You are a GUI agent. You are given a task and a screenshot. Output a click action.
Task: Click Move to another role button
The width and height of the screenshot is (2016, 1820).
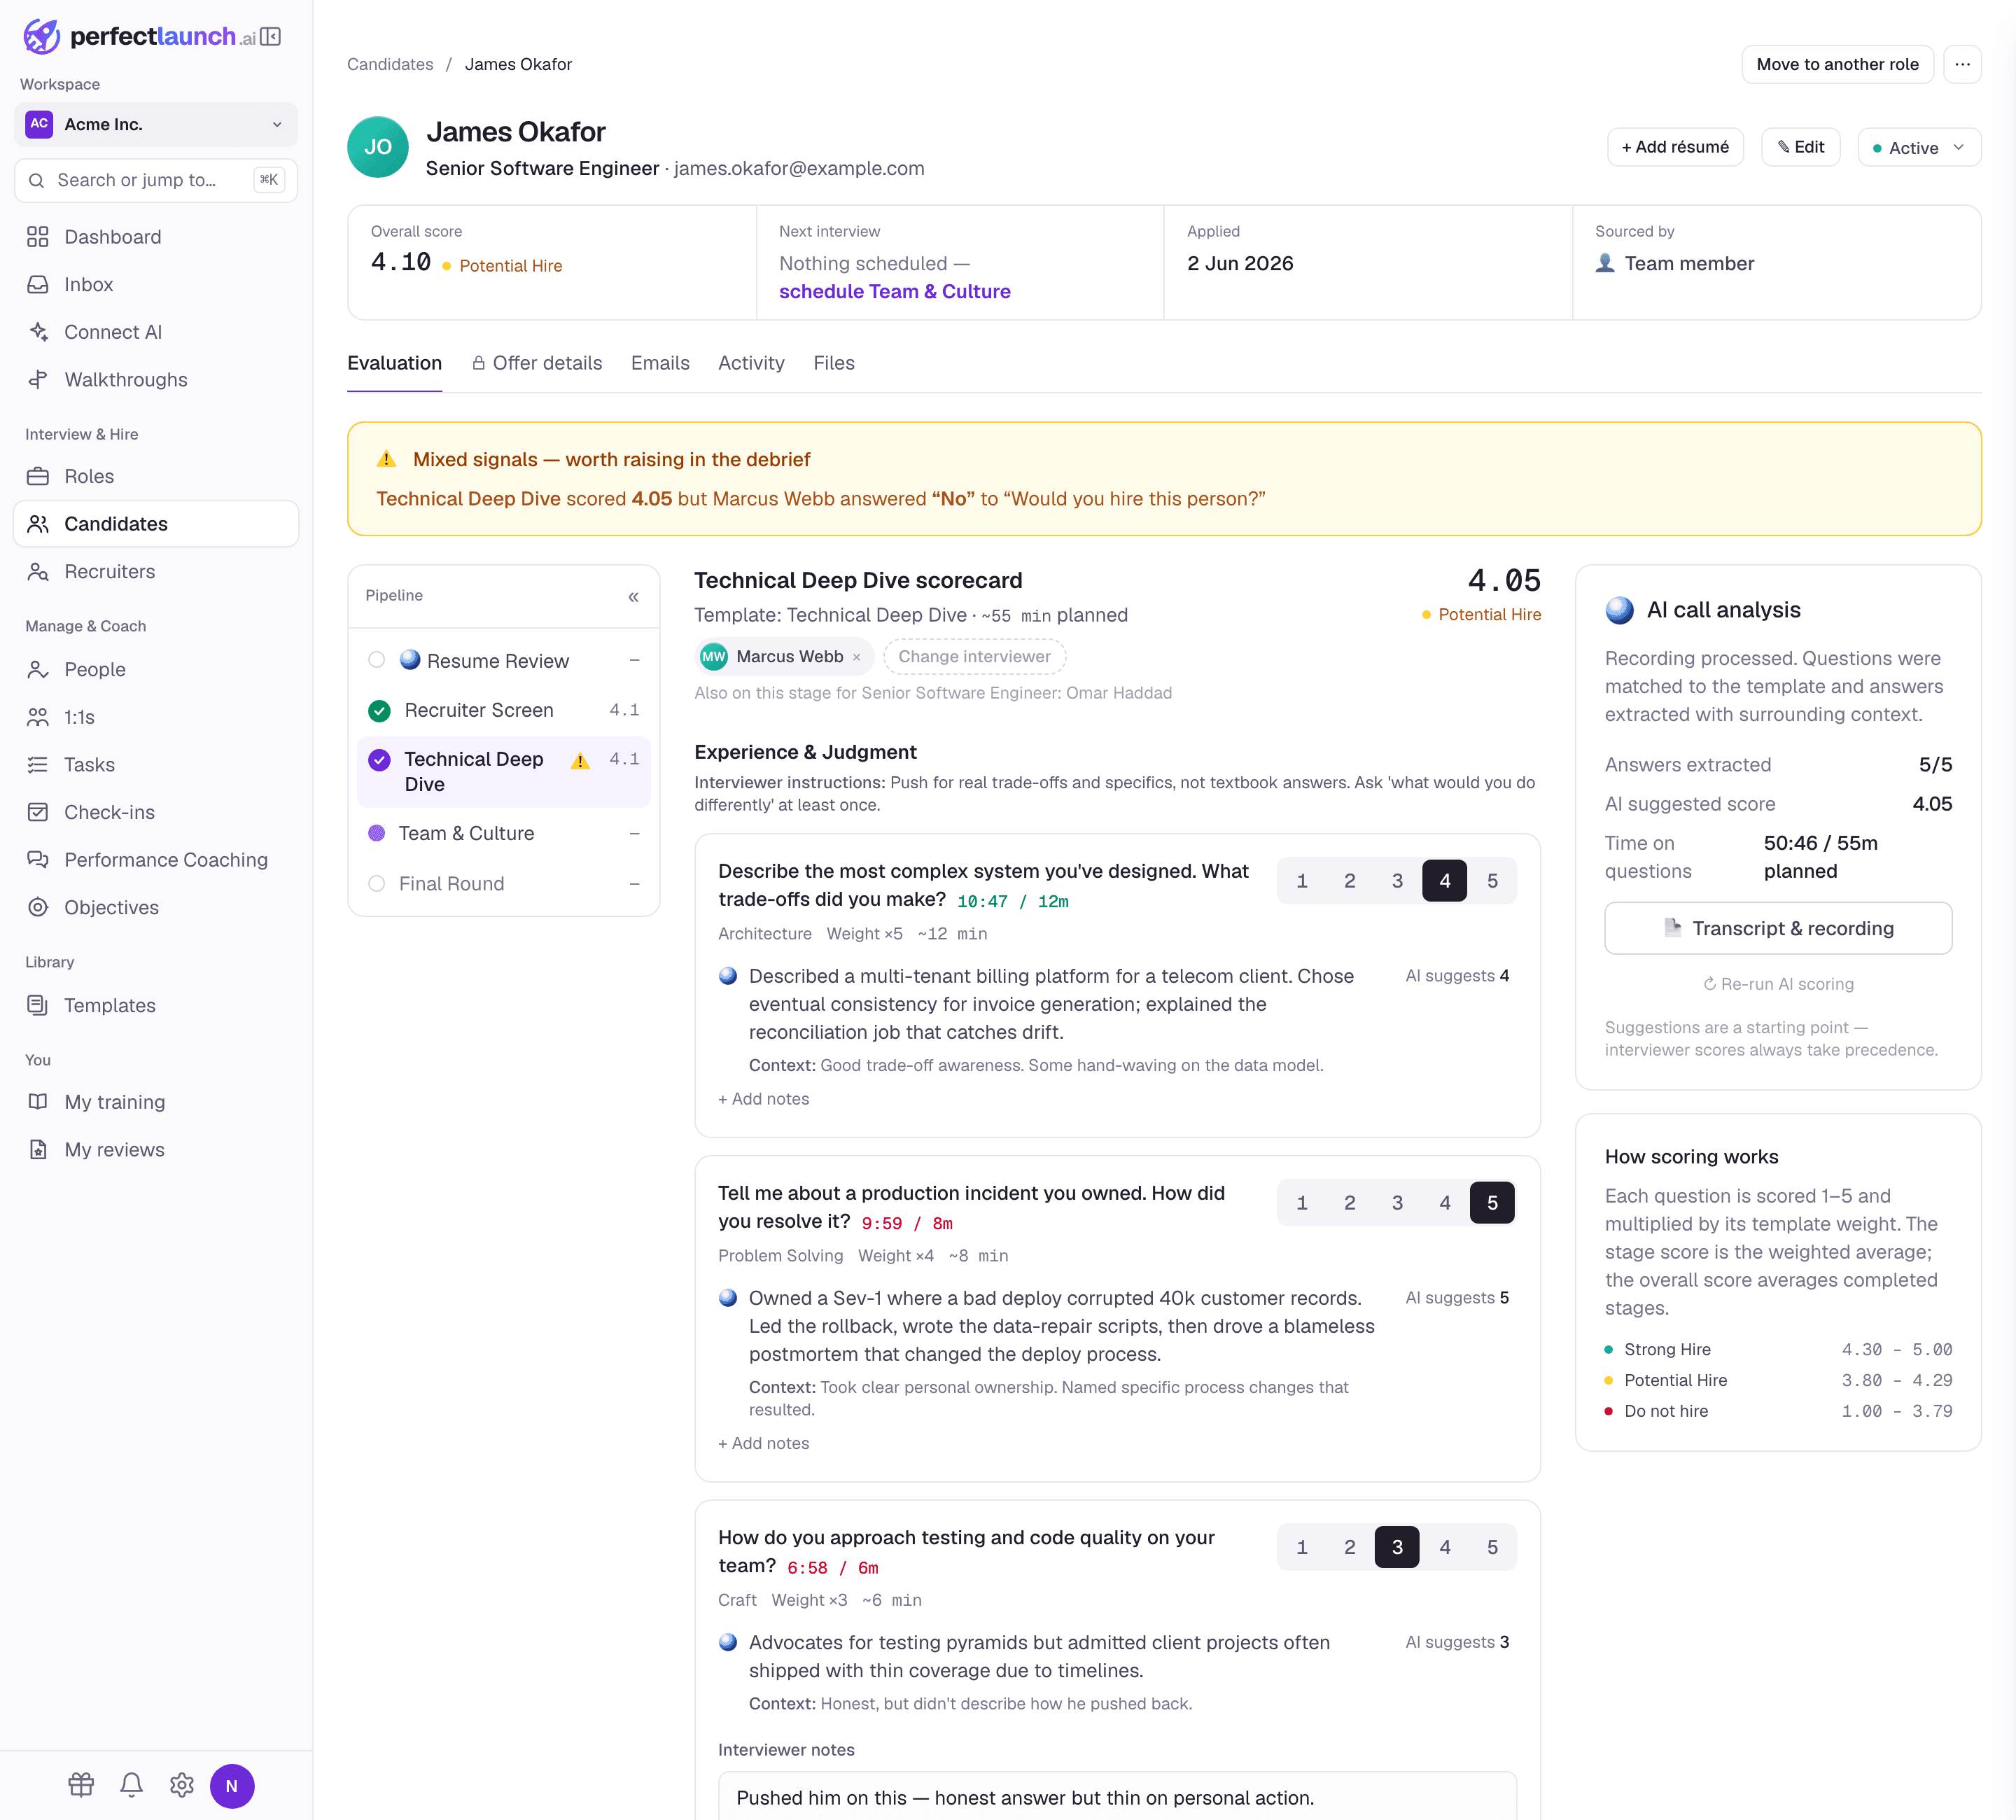1837,64
